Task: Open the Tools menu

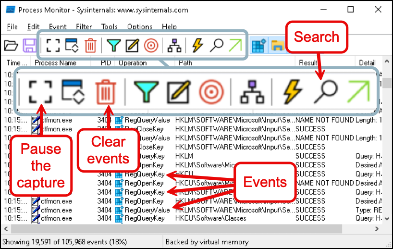Action: (x=109, y=26)
